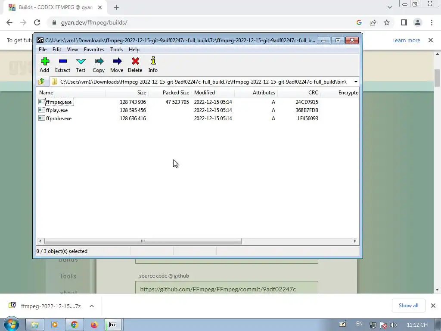Screen dimensions: 441x331
Task: Sort files by the Size column header
Action: (127, 93)
